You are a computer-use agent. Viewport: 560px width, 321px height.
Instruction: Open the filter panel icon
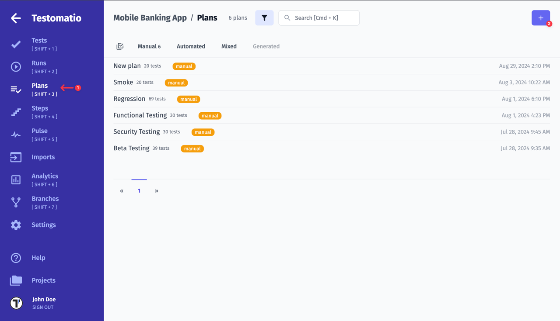click(264, 17)
